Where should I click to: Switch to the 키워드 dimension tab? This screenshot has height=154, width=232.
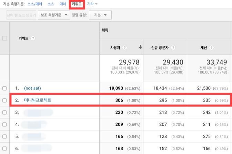(x=77, y=4)
